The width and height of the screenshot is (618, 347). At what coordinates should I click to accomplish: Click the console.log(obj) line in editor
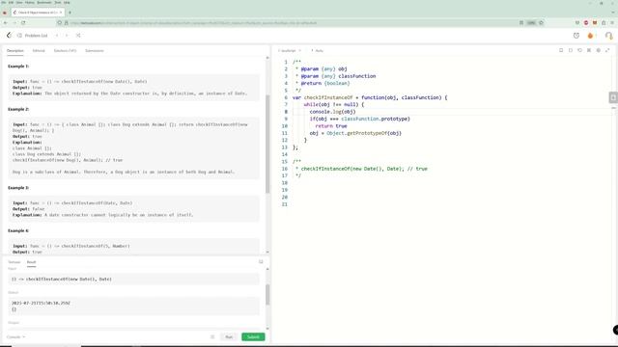tap(332, 112)
